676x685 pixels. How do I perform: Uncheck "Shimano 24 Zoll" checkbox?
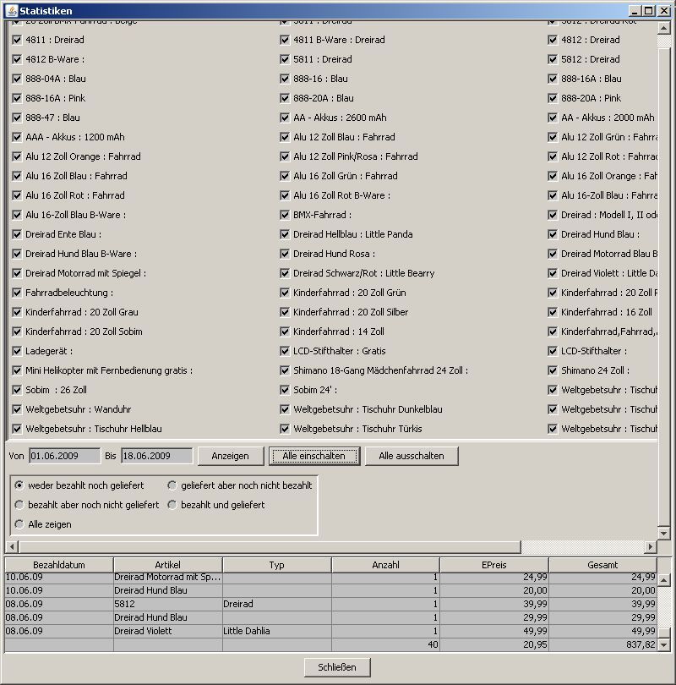point(553,370)
